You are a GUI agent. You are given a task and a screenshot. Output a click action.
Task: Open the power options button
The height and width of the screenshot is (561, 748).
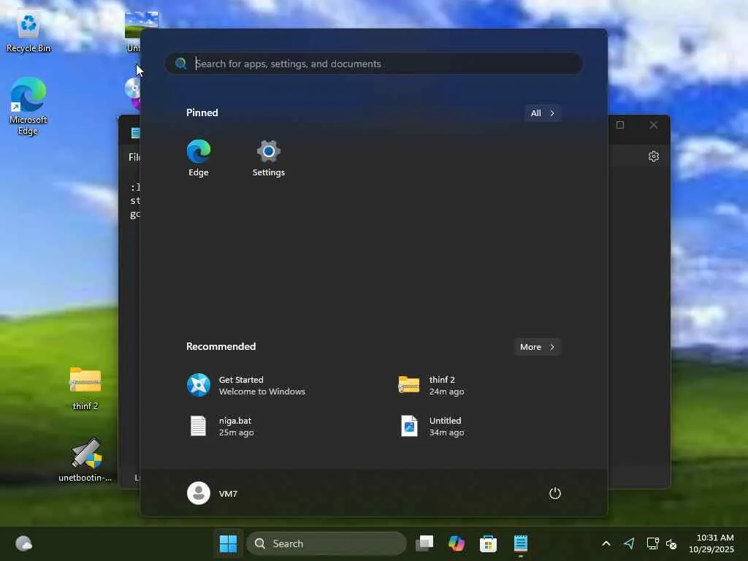555,493
